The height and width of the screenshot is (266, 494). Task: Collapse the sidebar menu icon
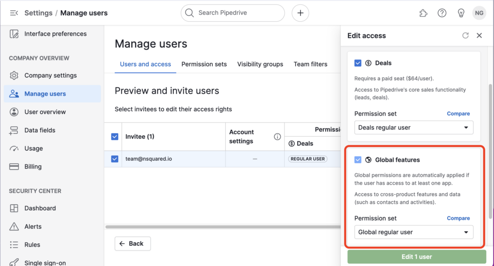tap(14, 13)
